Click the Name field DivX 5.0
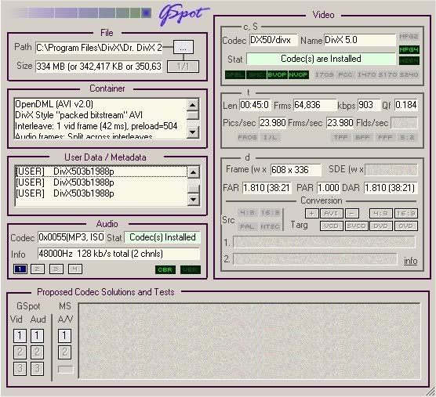The image size is (436, 397). pos(359,40)
